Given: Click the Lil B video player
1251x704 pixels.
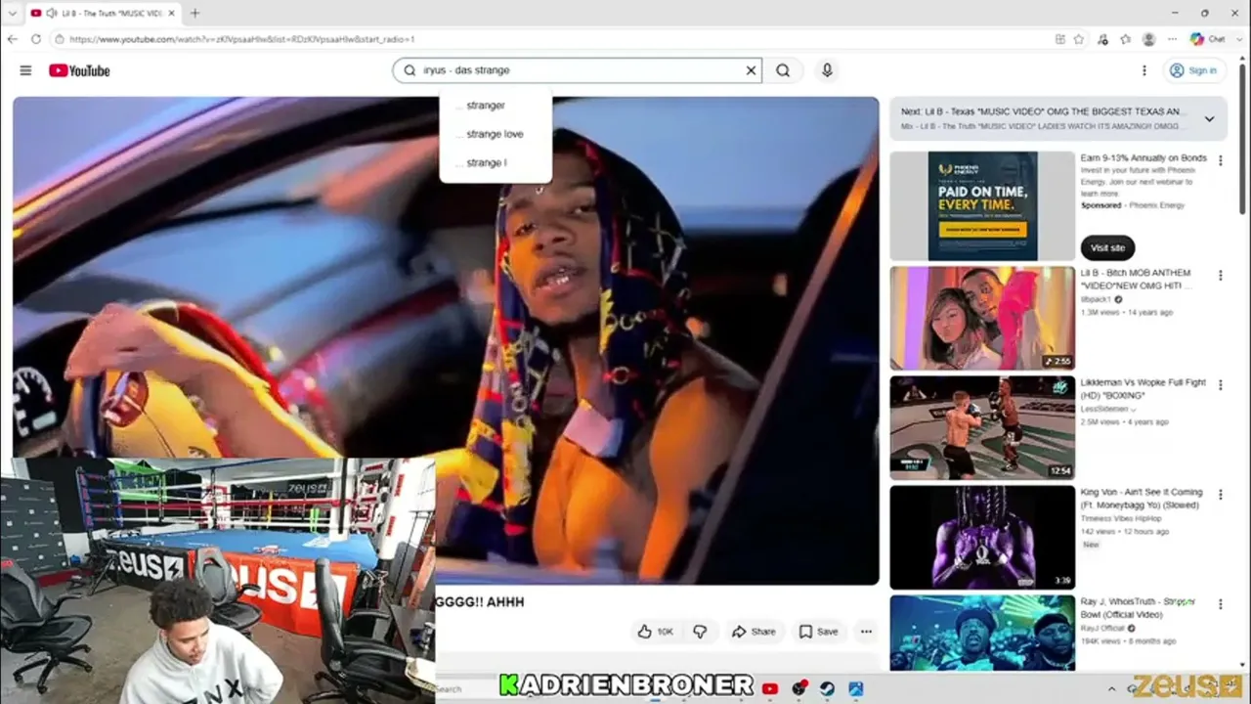Looking at the screenshot, I should pos(446,340).
